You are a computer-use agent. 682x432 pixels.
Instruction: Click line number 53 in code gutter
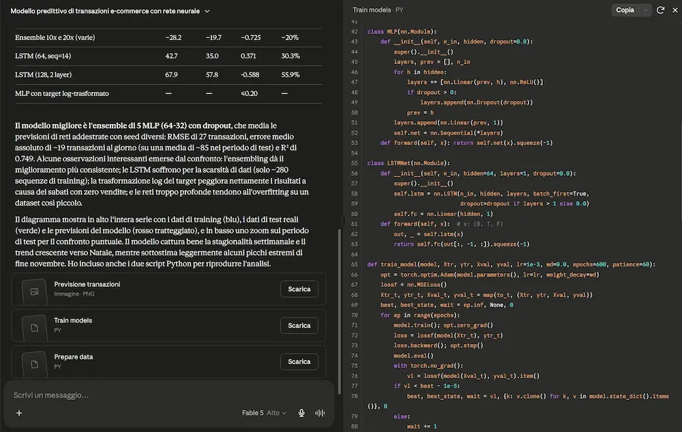coord(354,143)
